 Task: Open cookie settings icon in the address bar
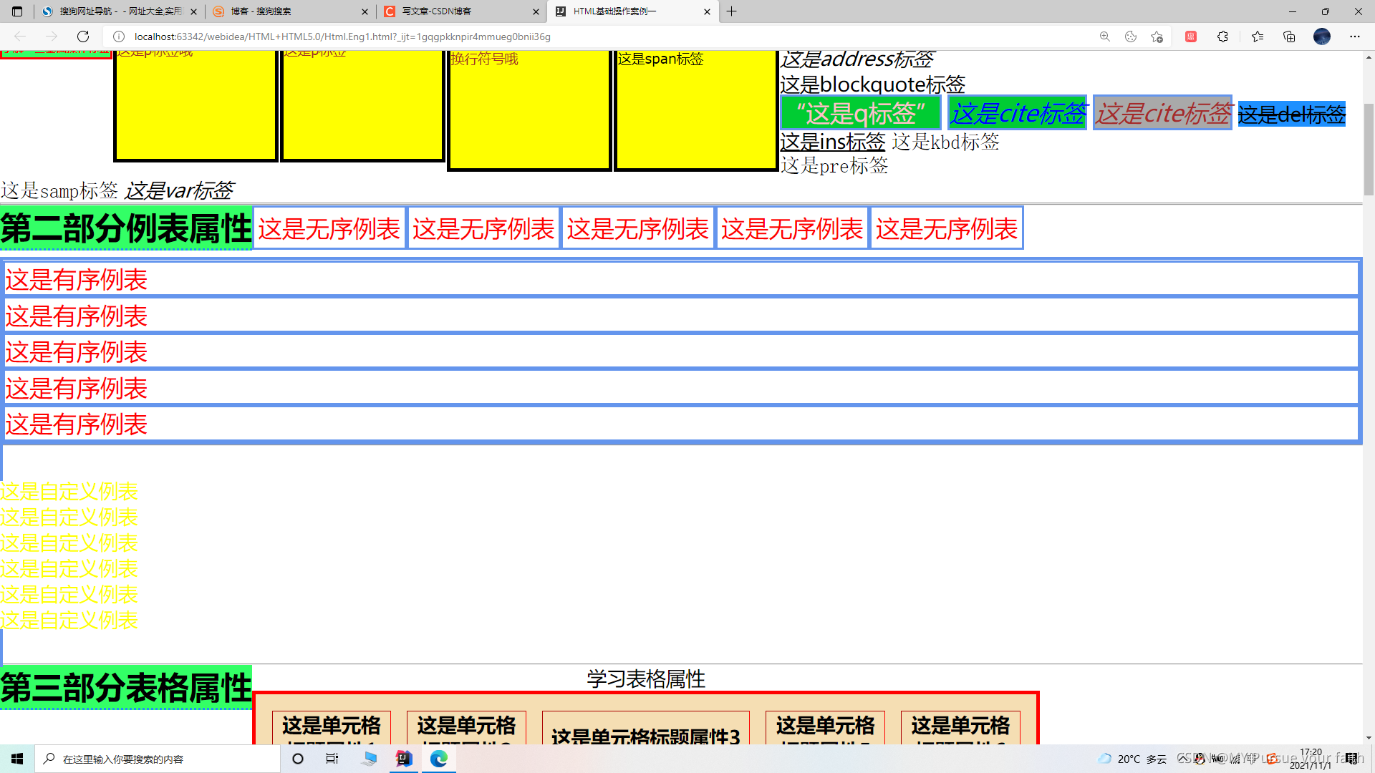(x=1131, y=37)
